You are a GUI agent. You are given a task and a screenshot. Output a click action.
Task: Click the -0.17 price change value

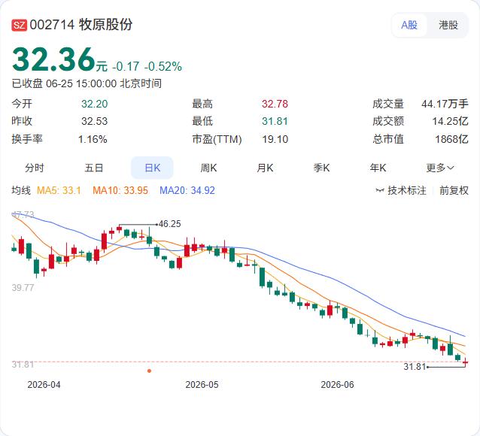[126, 66]
